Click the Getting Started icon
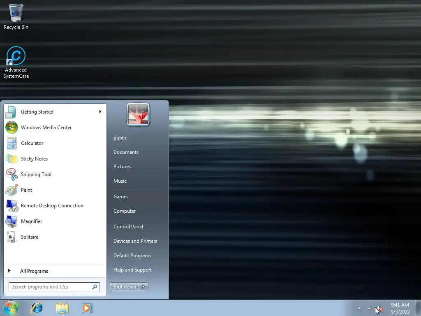 click(x=11, y=112)
